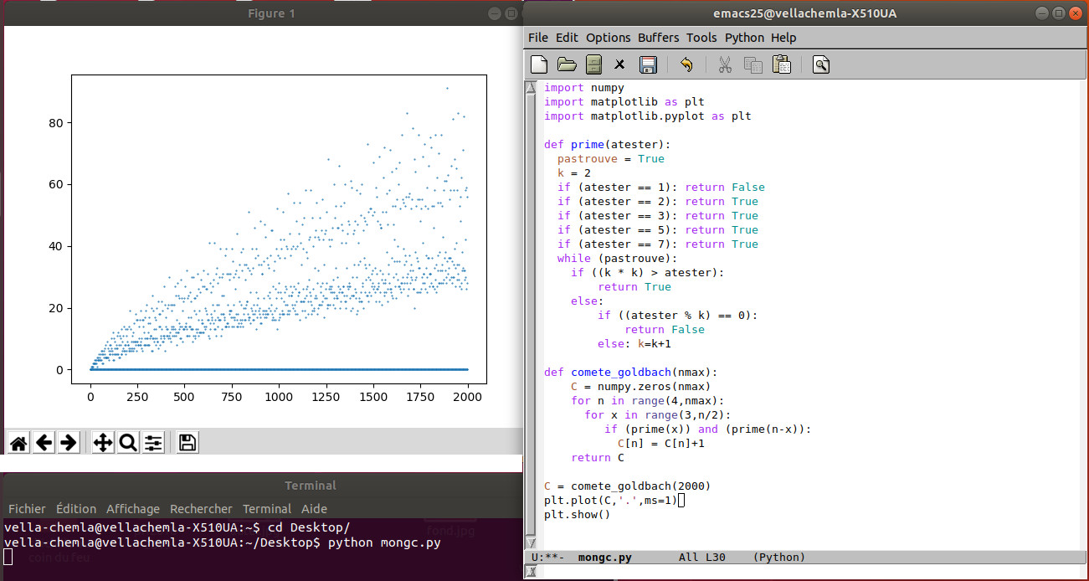Expand the Emacs Options menu

(608, 38)
